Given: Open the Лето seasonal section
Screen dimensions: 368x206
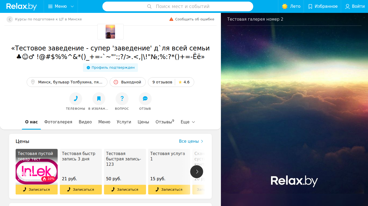Looking at the screenshot, I should click(x=291, y=6).
